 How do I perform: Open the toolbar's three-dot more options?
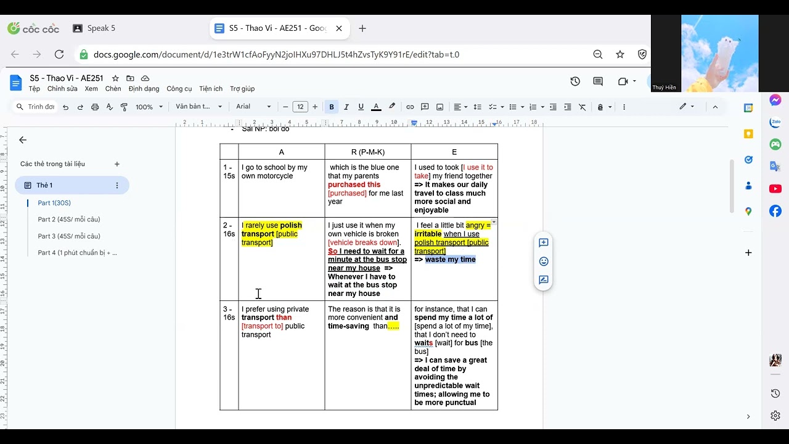pyautogui.click(x=624, y=107)
